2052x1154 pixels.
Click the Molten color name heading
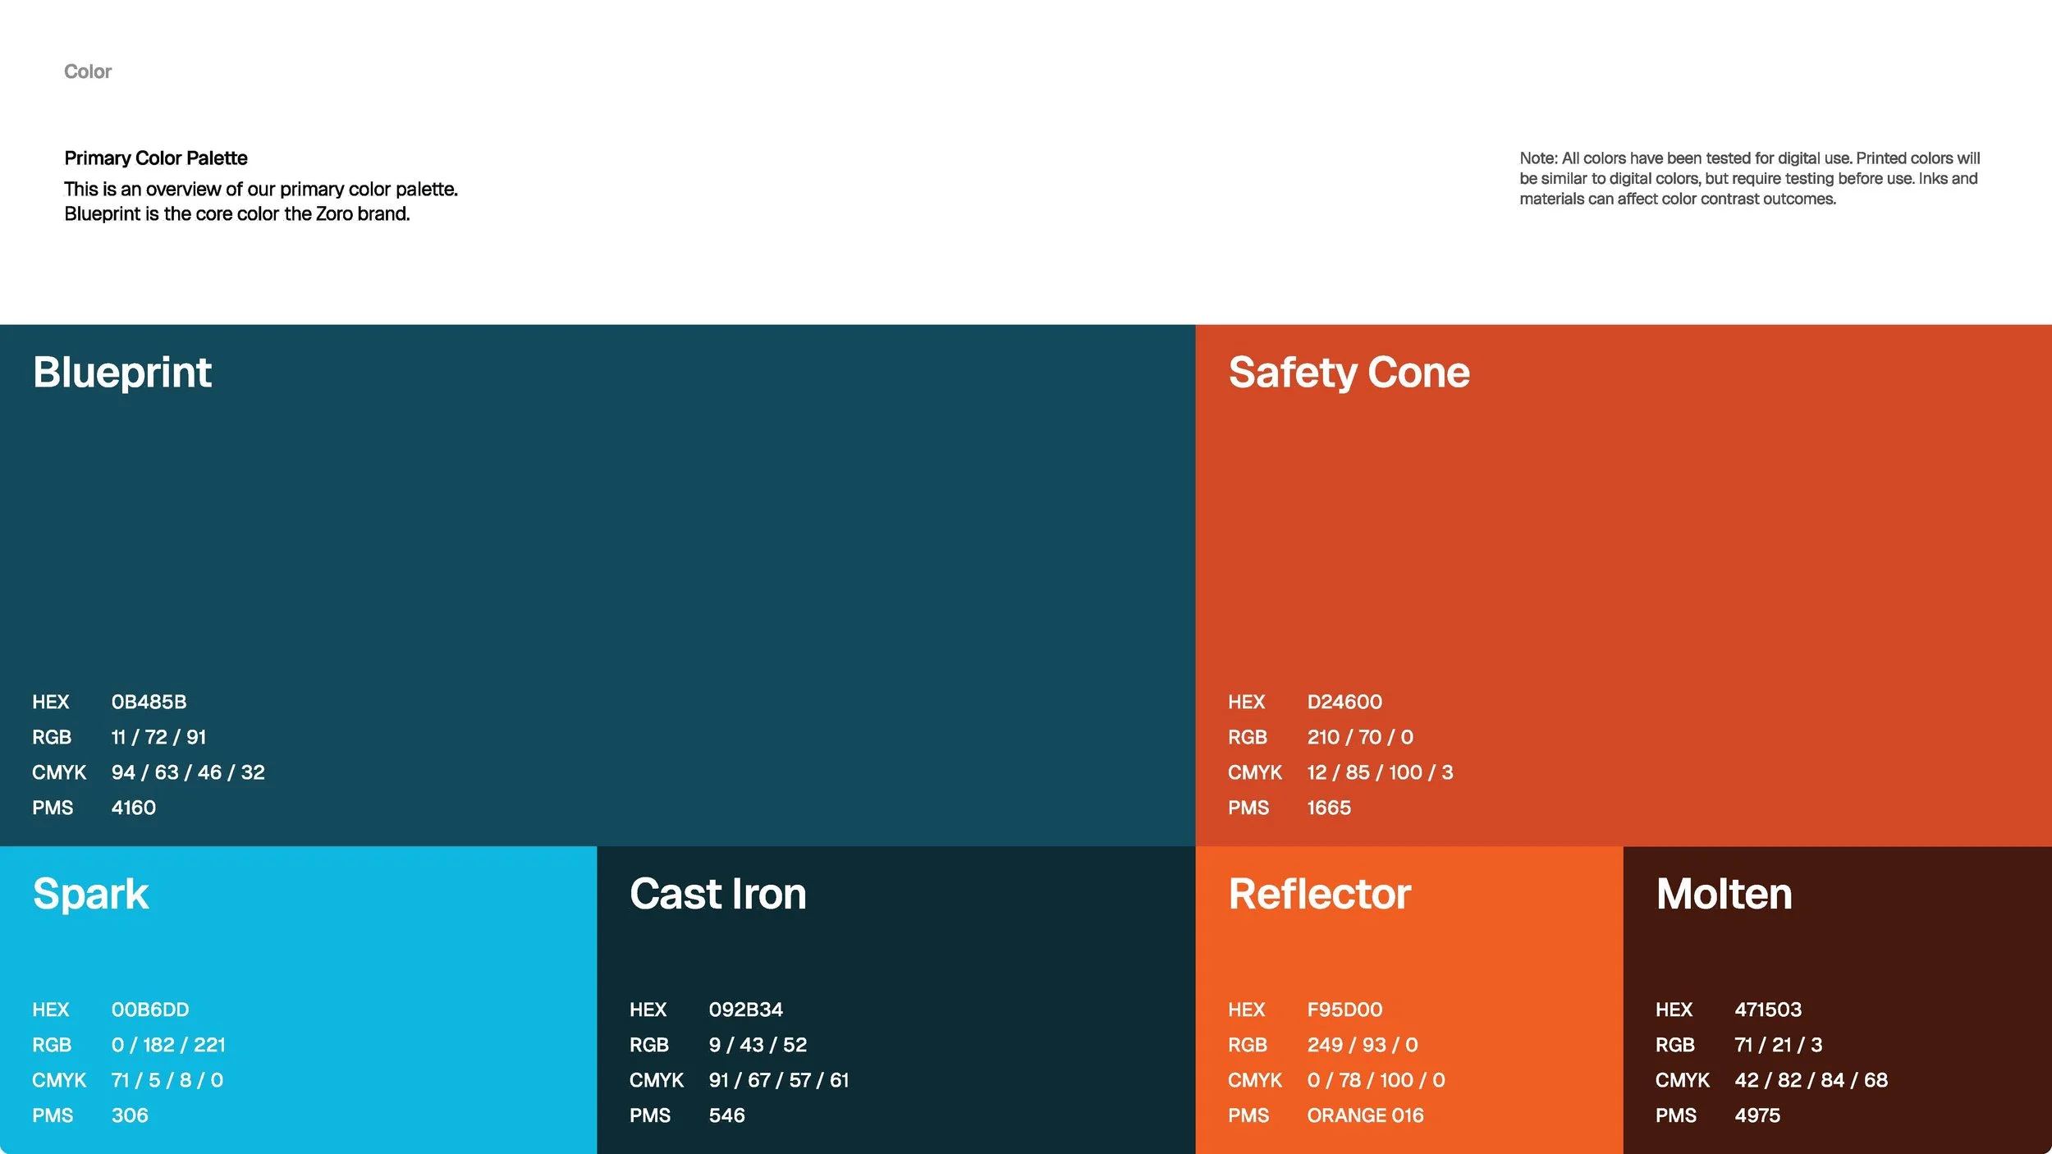click(1724, 894)
